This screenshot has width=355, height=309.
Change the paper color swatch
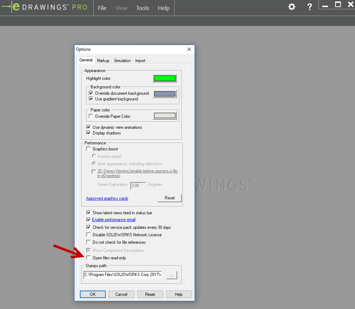coord(165,116)
